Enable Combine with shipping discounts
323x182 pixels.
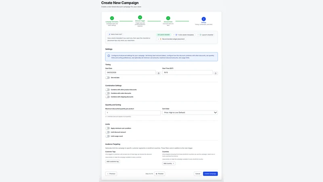coord(107,97)
